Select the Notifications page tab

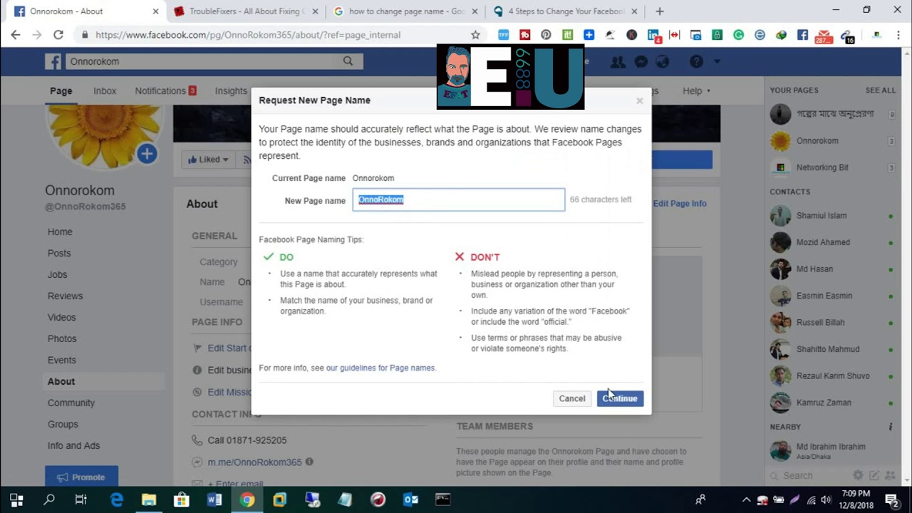pyautogui.click(x=165, y=90)
